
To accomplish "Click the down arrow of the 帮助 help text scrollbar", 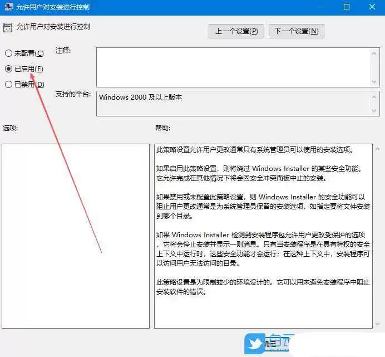I will click(377, 324).
